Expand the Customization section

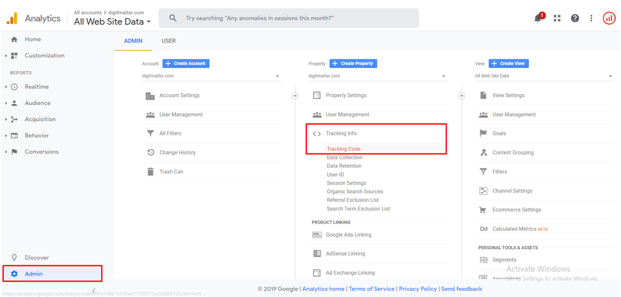6,56
